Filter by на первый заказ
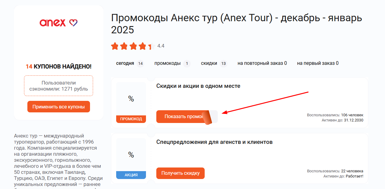385x189 pixels. 317,63
